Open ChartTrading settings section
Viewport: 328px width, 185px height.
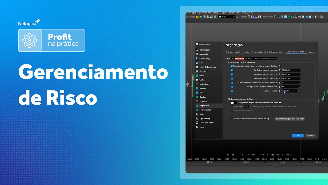[x=204, y=58]
